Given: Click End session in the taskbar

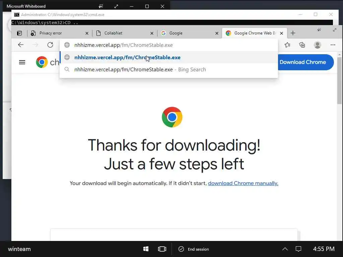Looking at the screenshot, I should 194,249.
